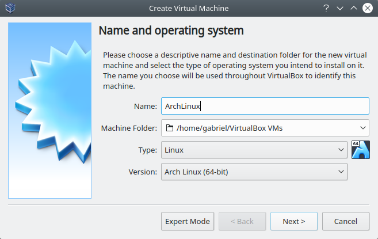This screenshot has width=378, height=239.
Task: Click the 'Machine Folder:' label
Action: [x=129, y=128]
